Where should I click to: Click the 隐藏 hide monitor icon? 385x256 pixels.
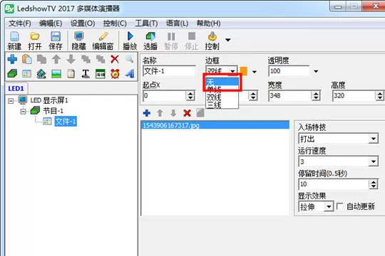coord(79,41)
